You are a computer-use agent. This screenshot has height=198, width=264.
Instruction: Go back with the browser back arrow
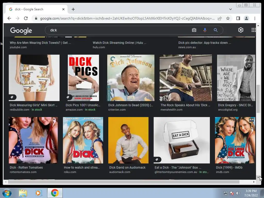coord(9,18)
